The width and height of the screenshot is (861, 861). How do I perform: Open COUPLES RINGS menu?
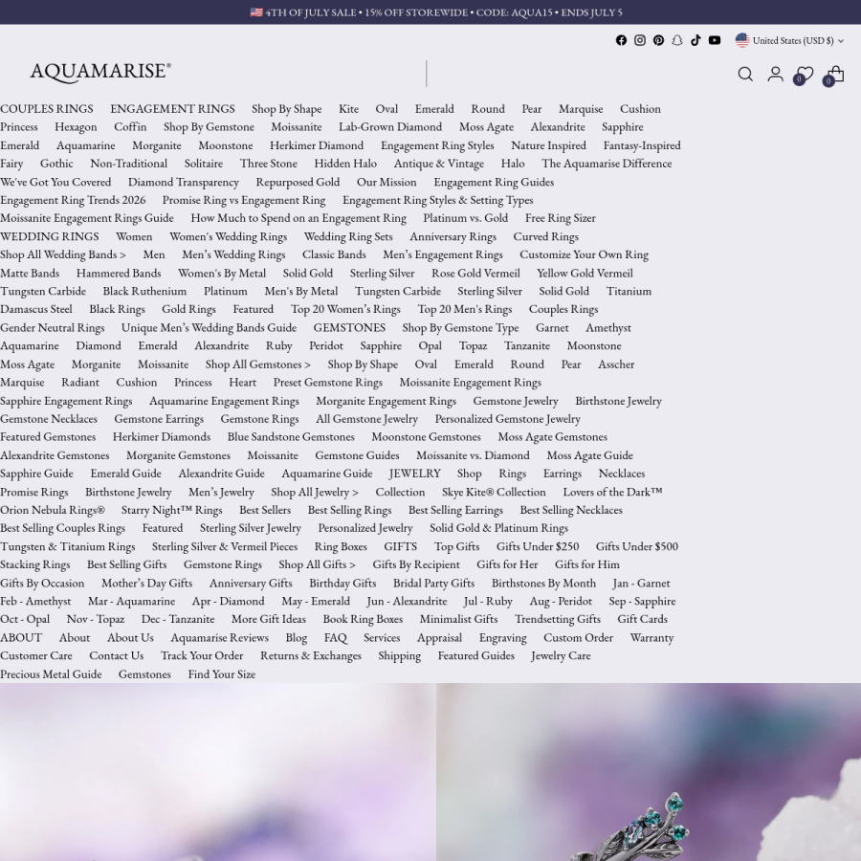[47, 109]
